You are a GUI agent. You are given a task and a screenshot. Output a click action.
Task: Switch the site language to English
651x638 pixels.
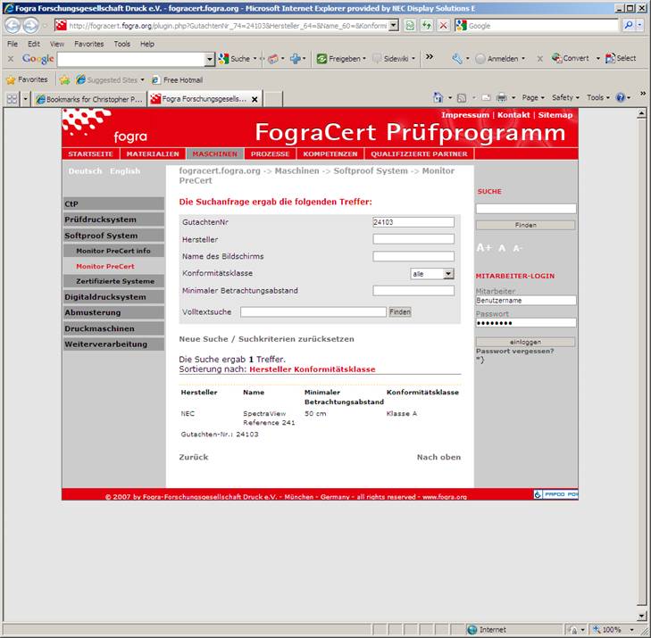pos(125,171)
